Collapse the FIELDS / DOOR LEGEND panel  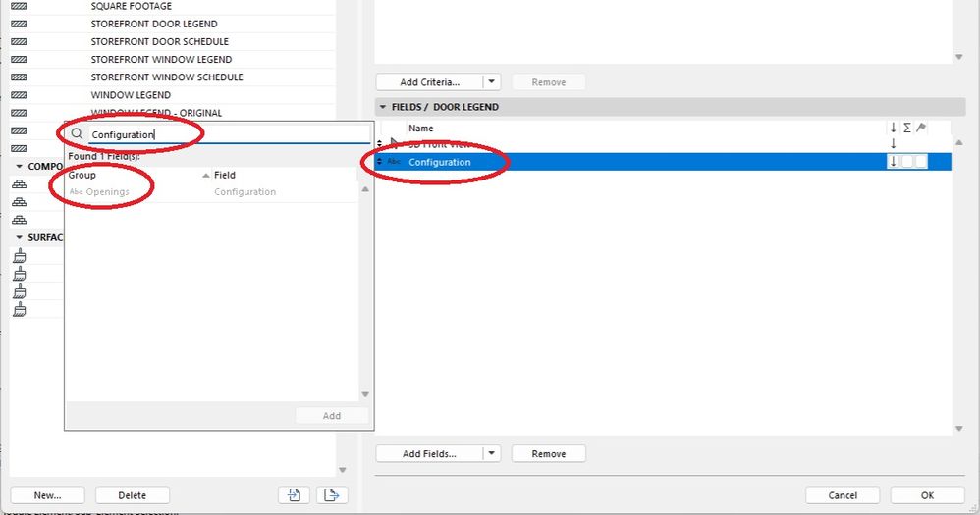click(383, 107)
